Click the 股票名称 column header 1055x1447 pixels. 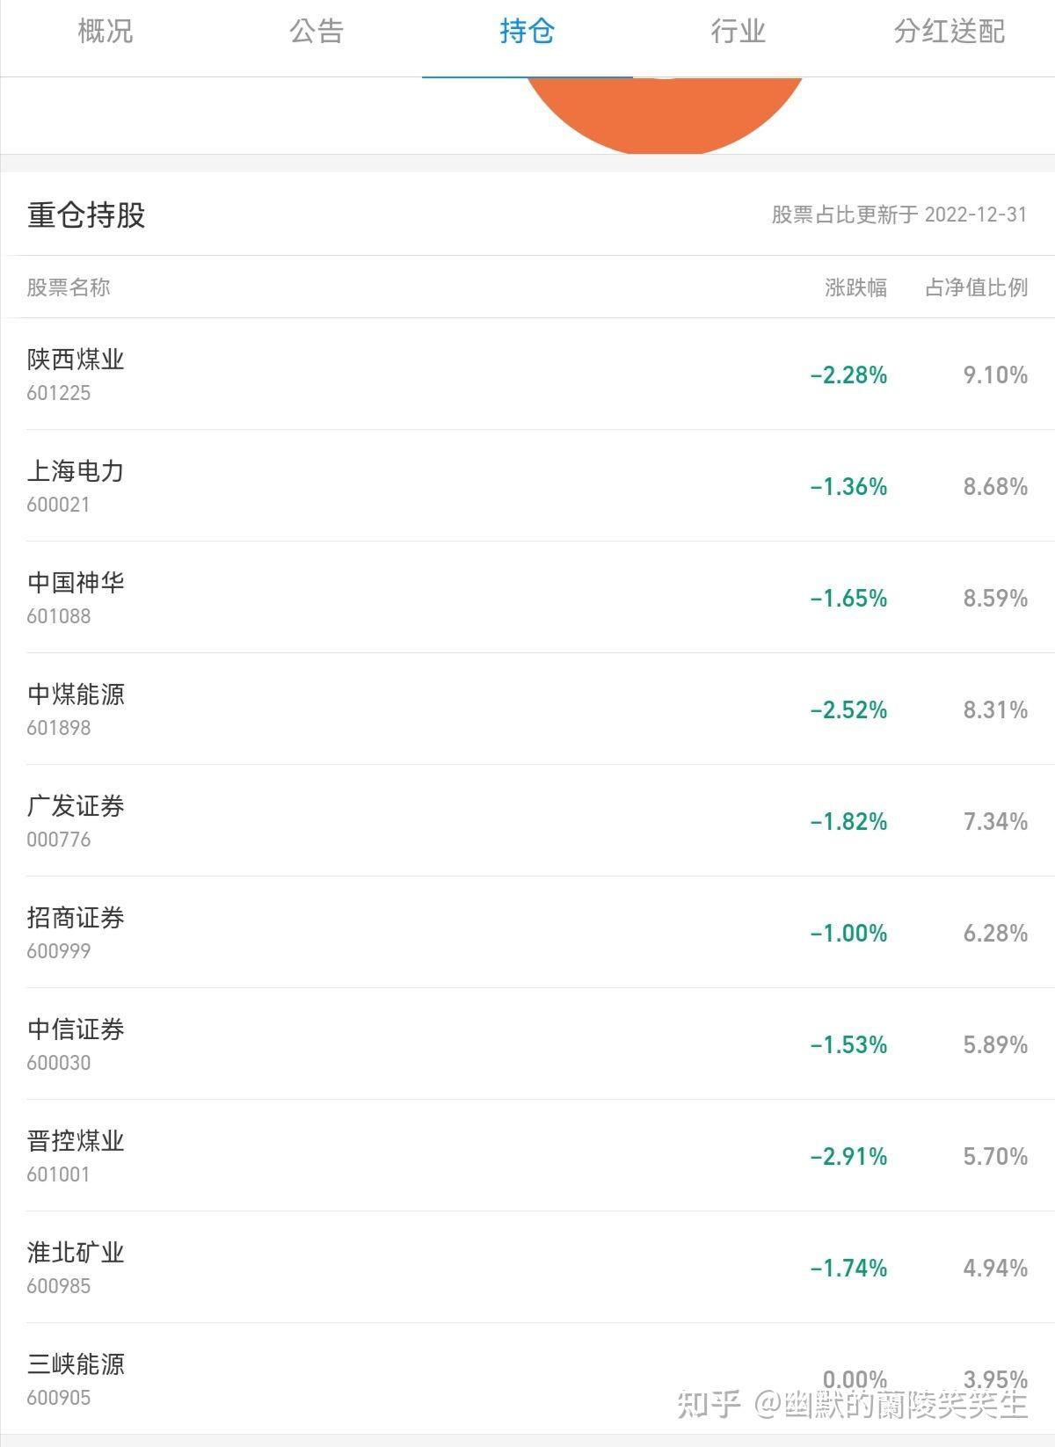tap(69, 287)
